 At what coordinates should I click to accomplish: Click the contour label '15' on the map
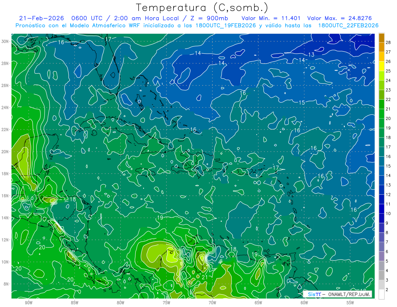click(302, 103)
